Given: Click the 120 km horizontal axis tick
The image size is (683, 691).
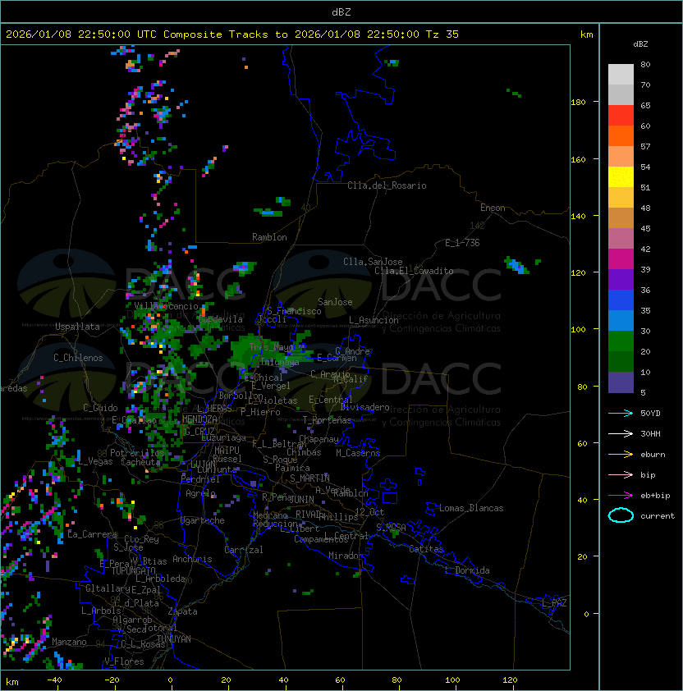Looking at the screenshot, I should coord(510,680).
